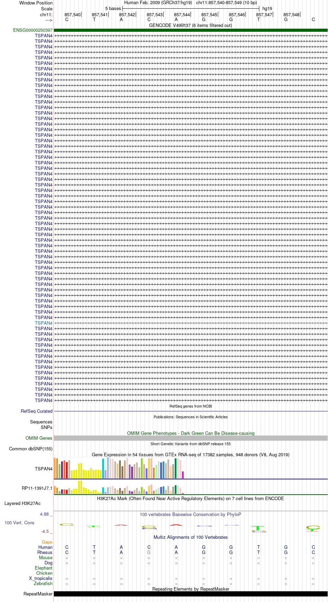
Task: Click the Rhesus alignment row label
Action: pyautogui.click(x=45, y=552)
